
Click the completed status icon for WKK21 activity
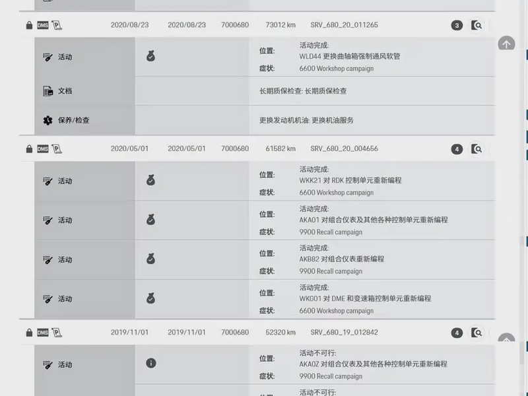[x=150, y=180]
